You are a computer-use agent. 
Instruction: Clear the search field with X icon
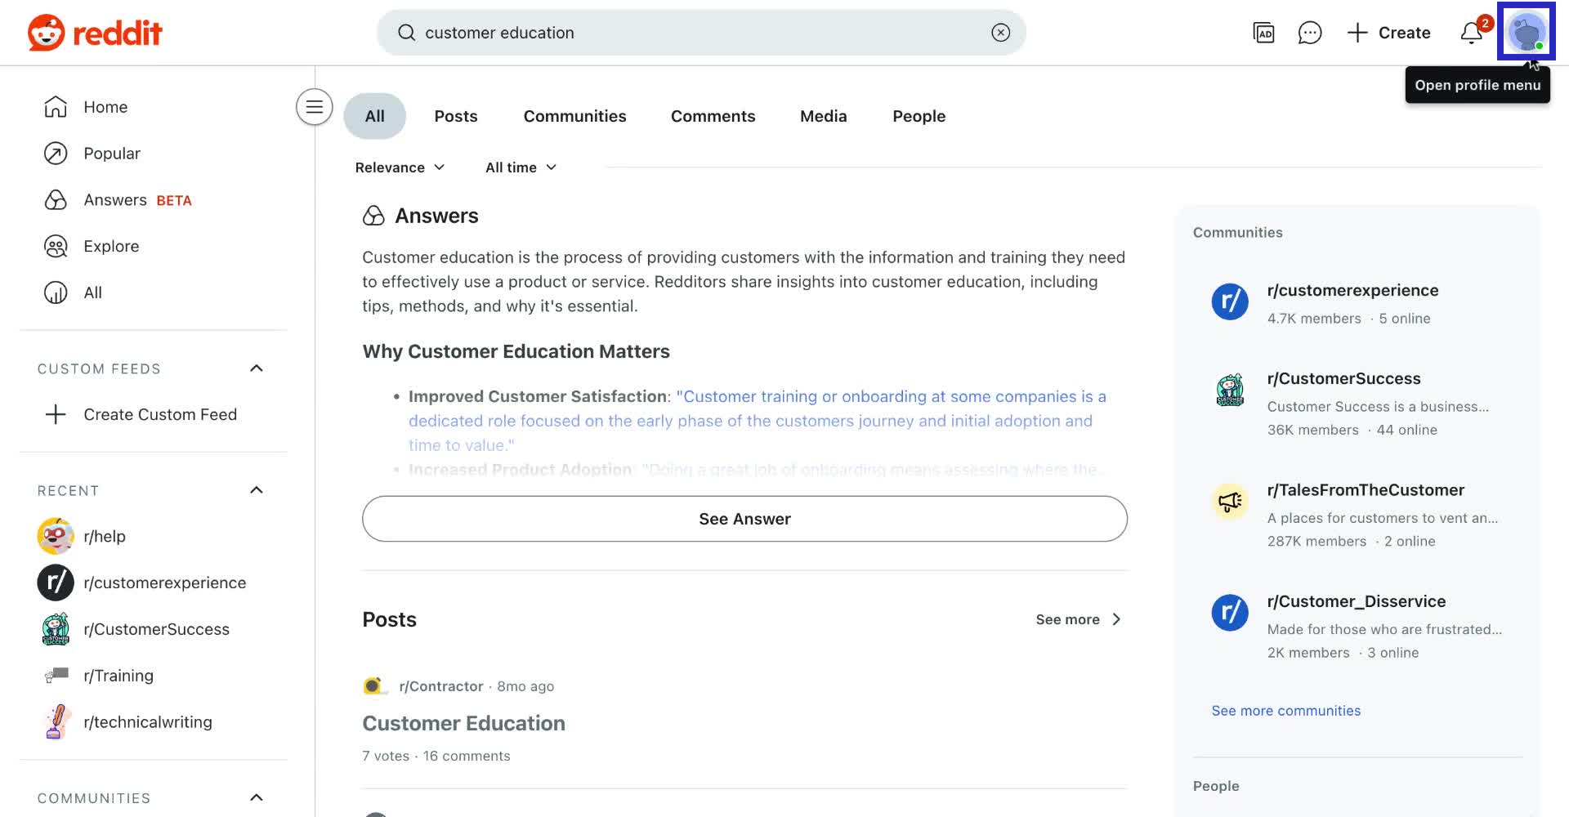pos(1000,33)
